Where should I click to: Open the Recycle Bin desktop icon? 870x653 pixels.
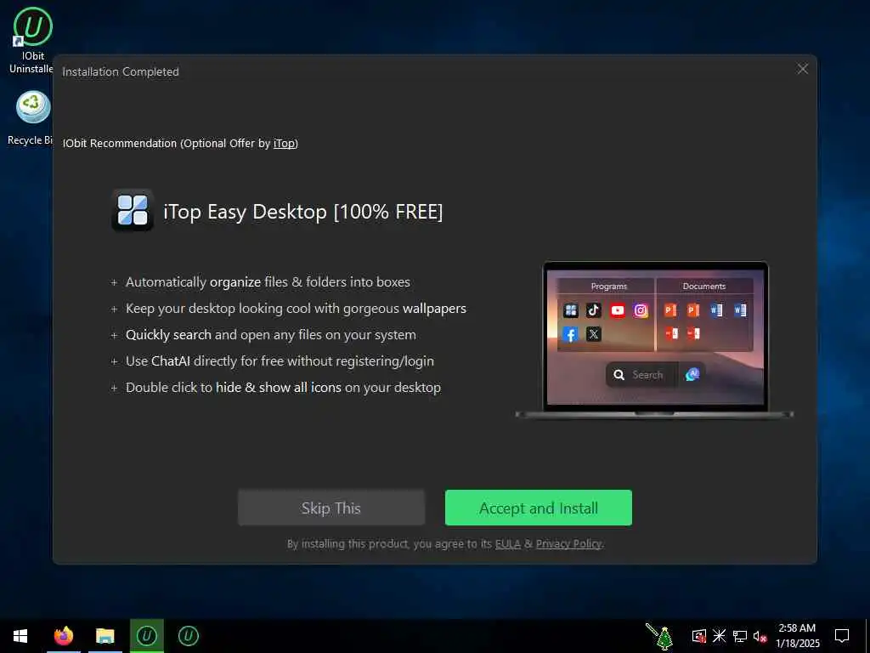click(x=32, y=119)
